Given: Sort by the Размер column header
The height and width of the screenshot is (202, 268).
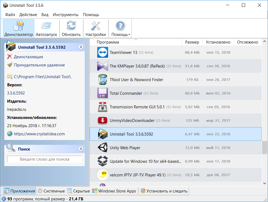Looking at the screenshot, I should 192,42.
